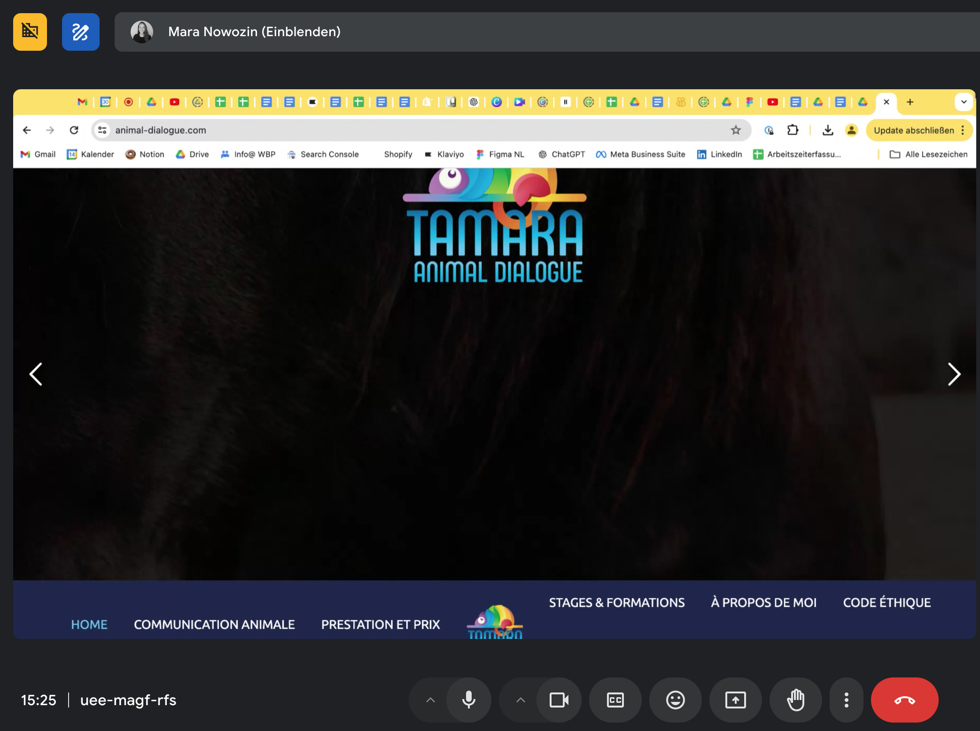
Task: Open the browser downloads
Action: pyautogui.click(x=828, y=130)
